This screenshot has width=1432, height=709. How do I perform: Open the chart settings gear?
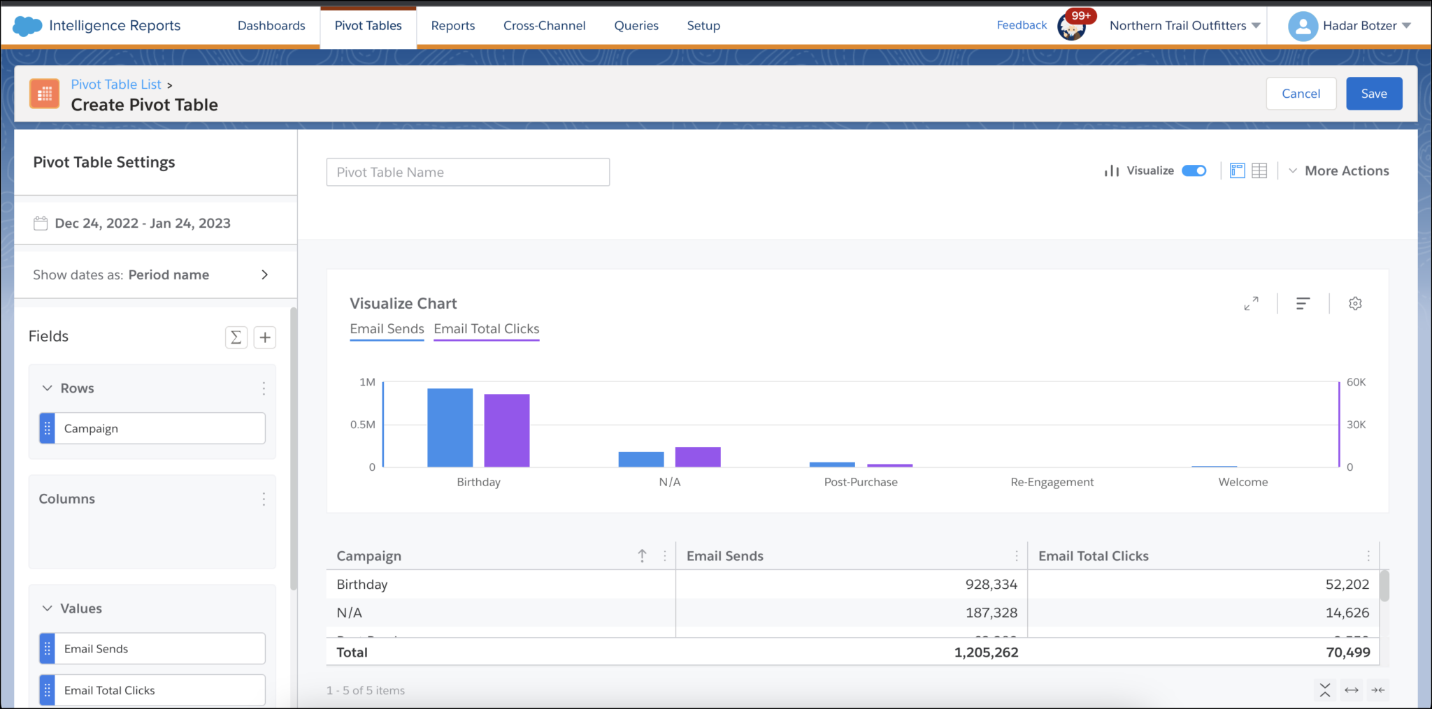point(1355,303)
